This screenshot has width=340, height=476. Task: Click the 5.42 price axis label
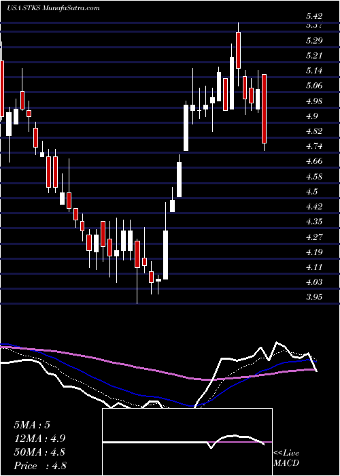tap(314, 16)
